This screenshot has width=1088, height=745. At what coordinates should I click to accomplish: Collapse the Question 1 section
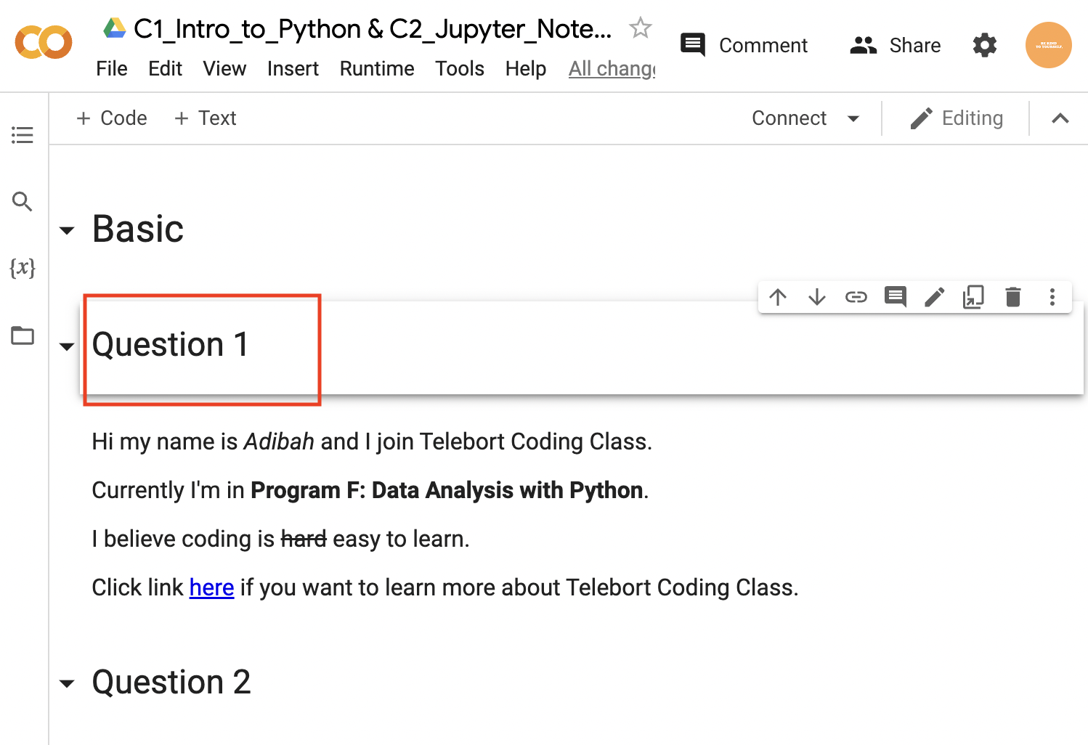click(67, 346)
